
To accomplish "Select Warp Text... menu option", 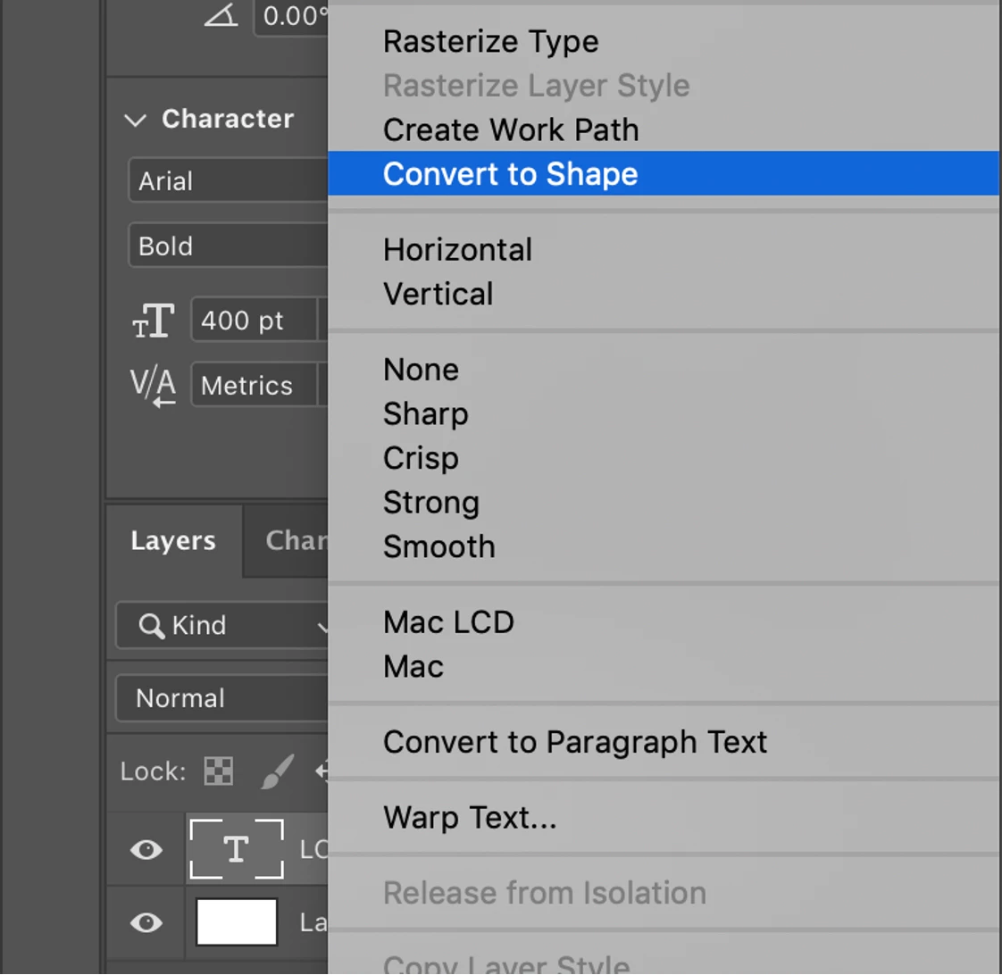I will click(470, 818).
